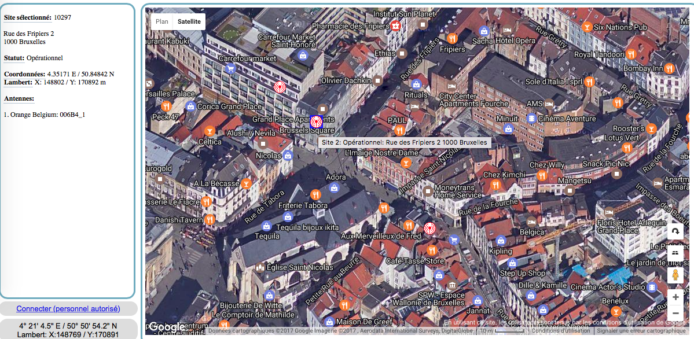This screenshot has height=339, width=694.
Task: Select the antenna marker near Aux Merveilleux de Fred
Action: (x=429, y=229)
